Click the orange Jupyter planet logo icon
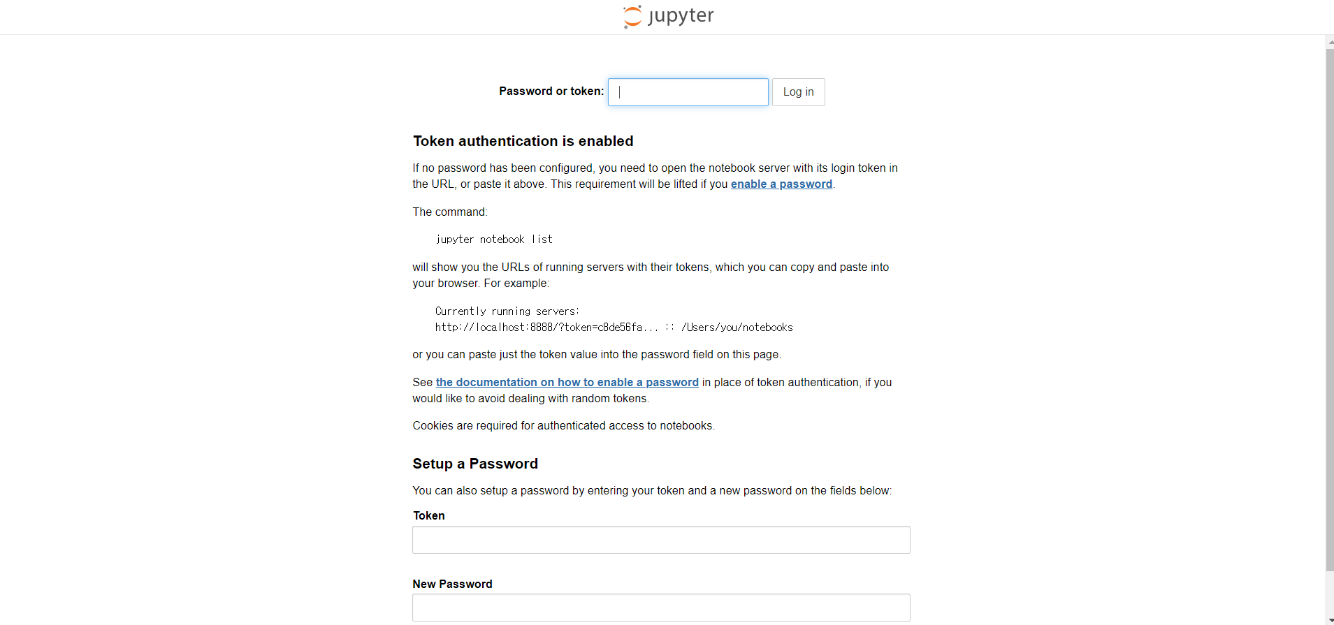 [x=632, y=17]
